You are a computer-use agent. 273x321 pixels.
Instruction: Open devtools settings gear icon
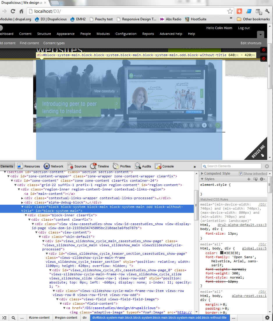(267, 318)
